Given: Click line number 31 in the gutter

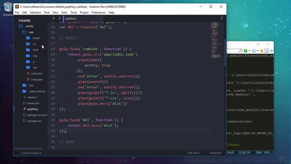Looking at the screenshot, I should pos(53,120).
